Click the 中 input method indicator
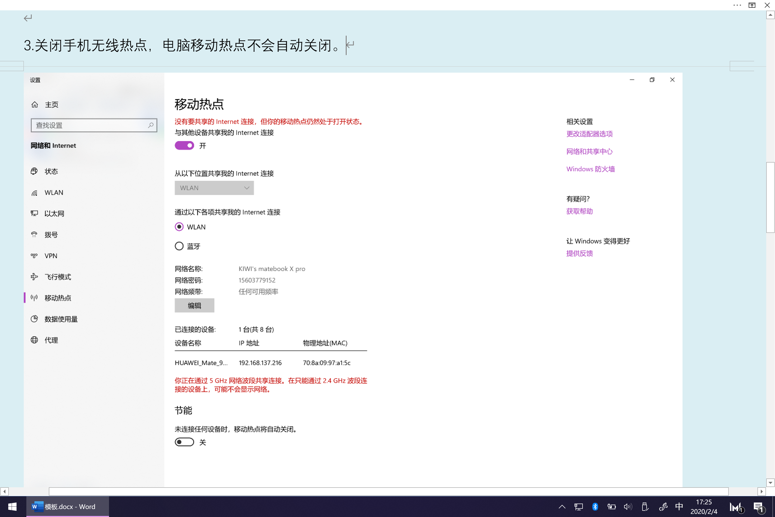 679,506
